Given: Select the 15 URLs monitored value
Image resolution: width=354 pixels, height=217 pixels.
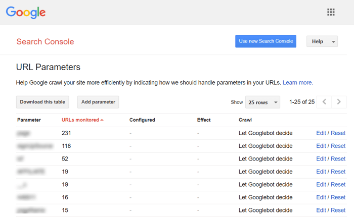Looking at the screenshot, I should 65,210.
